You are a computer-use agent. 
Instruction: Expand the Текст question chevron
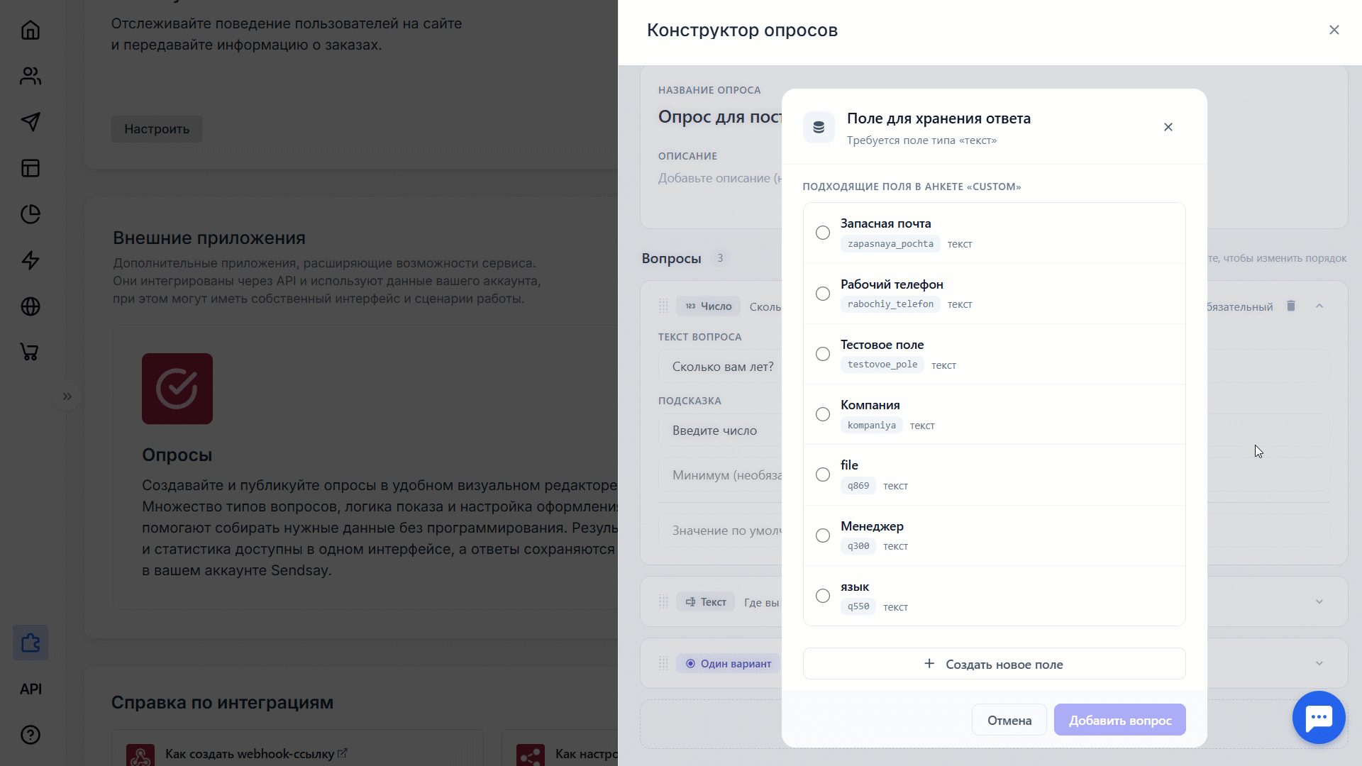point(1319,601)
